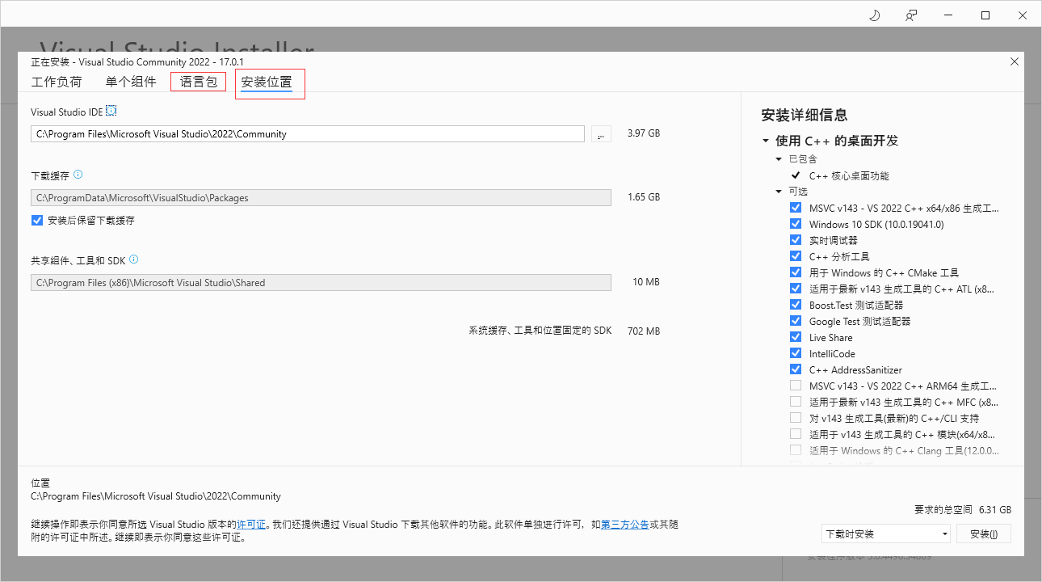The height and width of the screenshot is (582, 1042).
Task: Uncheck Boost.Test 测试适配器 checkbox
Action: (796, 305)
